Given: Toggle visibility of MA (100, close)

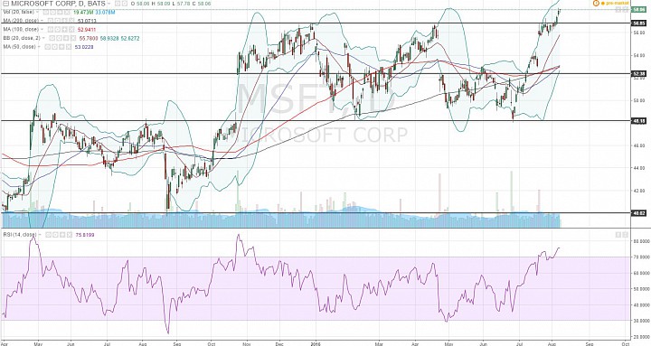Looking at the screenshot, I should pyautogui.click(x=51, y=30).
